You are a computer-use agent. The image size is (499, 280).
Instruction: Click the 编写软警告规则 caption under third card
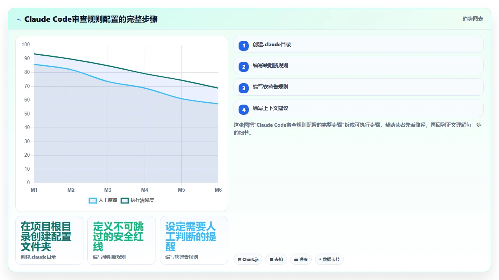point(182,257)
